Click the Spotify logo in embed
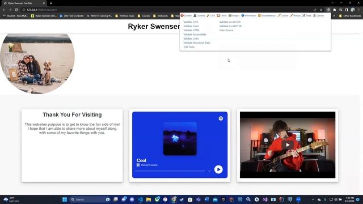The image size is (363, 204). point(221,118)
